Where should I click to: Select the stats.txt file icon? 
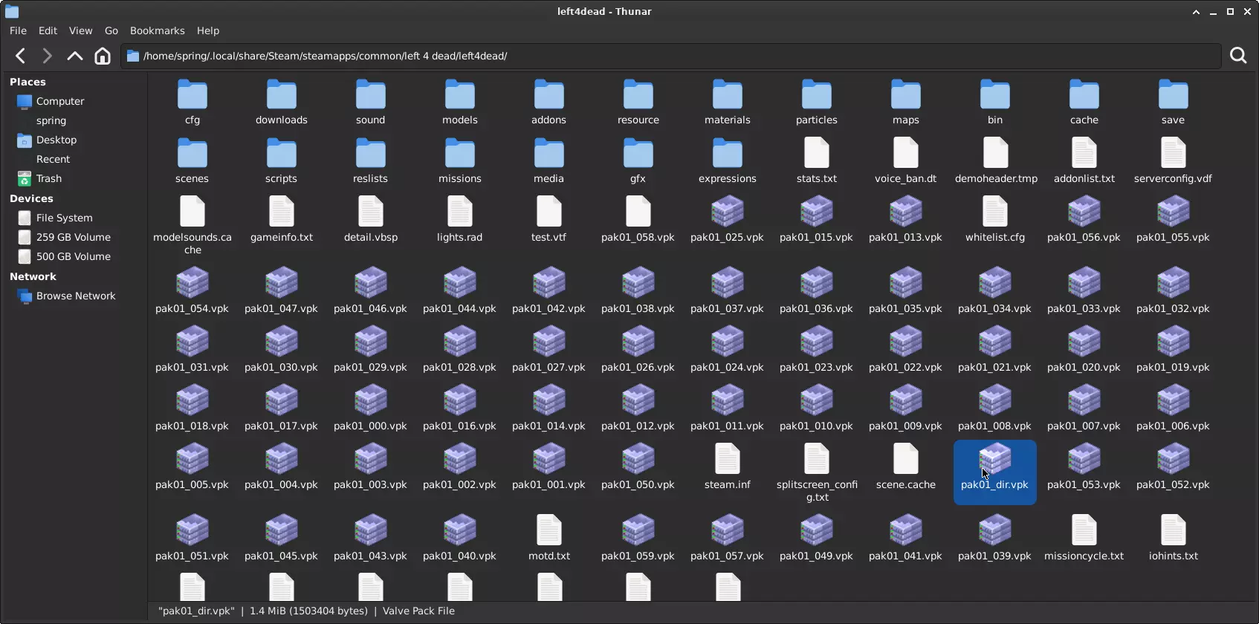[x=817, y=153]
